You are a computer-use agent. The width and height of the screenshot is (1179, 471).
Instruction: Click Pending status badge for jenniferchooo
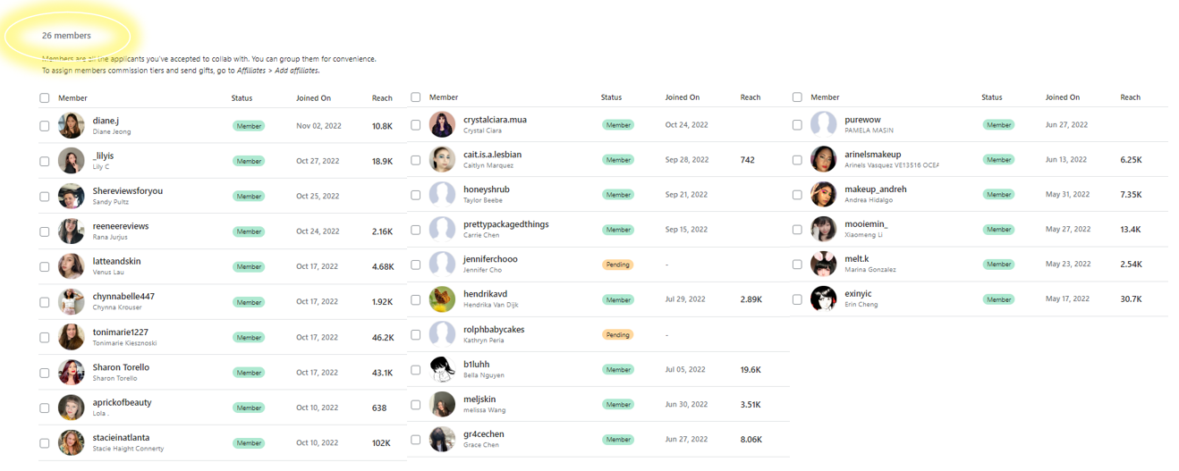[x=617, y=265]
